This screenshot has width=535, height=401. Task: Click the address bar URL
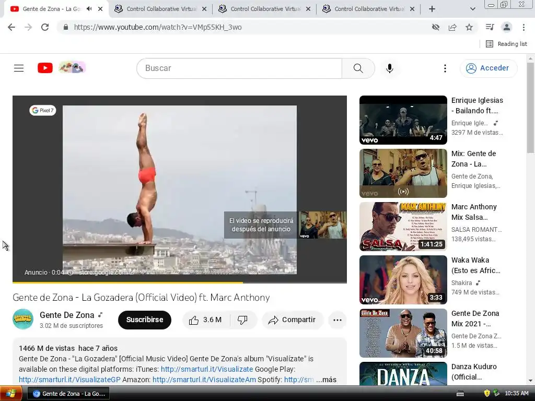coord(158,27)
